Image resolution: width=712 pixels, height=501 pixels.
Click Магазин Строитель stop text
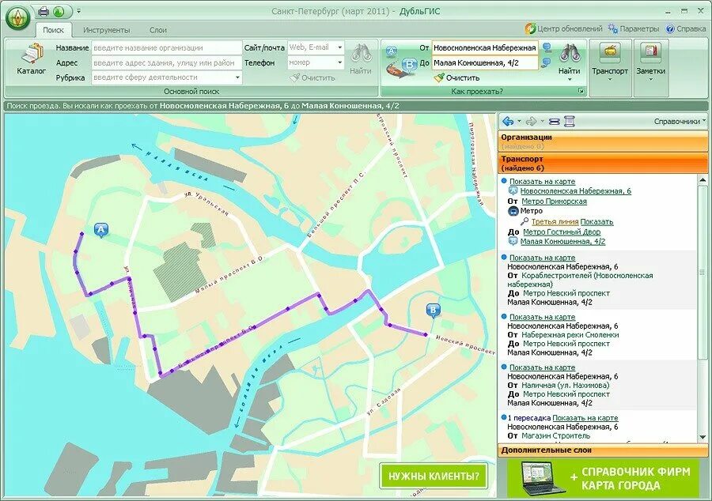click(x=556, y=435)
